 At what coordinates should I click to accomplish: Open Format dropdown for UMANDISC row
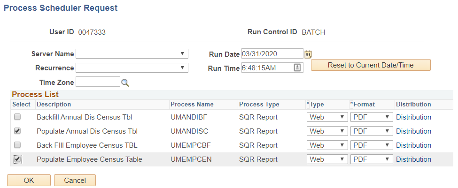pyautogui.click(x=372, y=131)
